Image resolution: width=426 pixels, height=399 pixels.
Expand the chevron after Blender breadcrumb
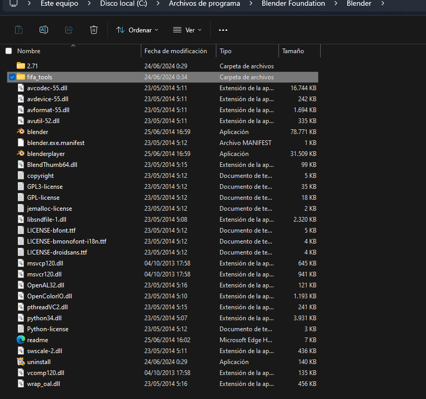383,4
